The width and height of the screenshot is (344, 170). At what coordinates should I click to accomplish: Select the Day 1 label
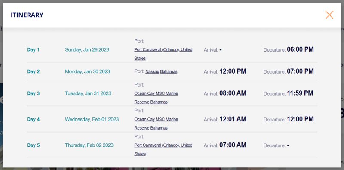click(33, 49)
